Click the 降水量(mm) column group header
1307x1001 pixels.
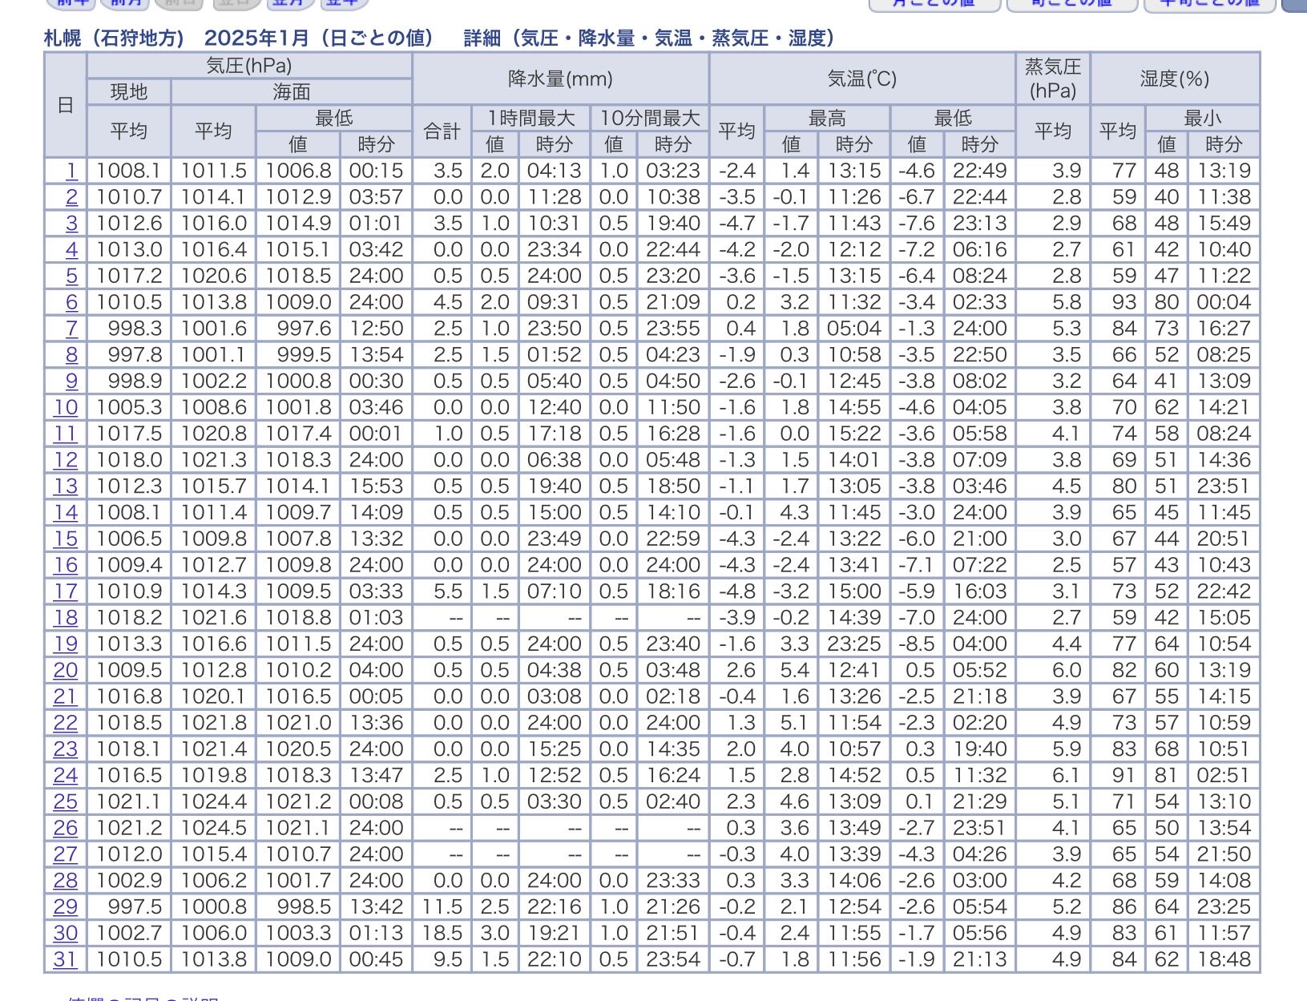coord(560,79)
